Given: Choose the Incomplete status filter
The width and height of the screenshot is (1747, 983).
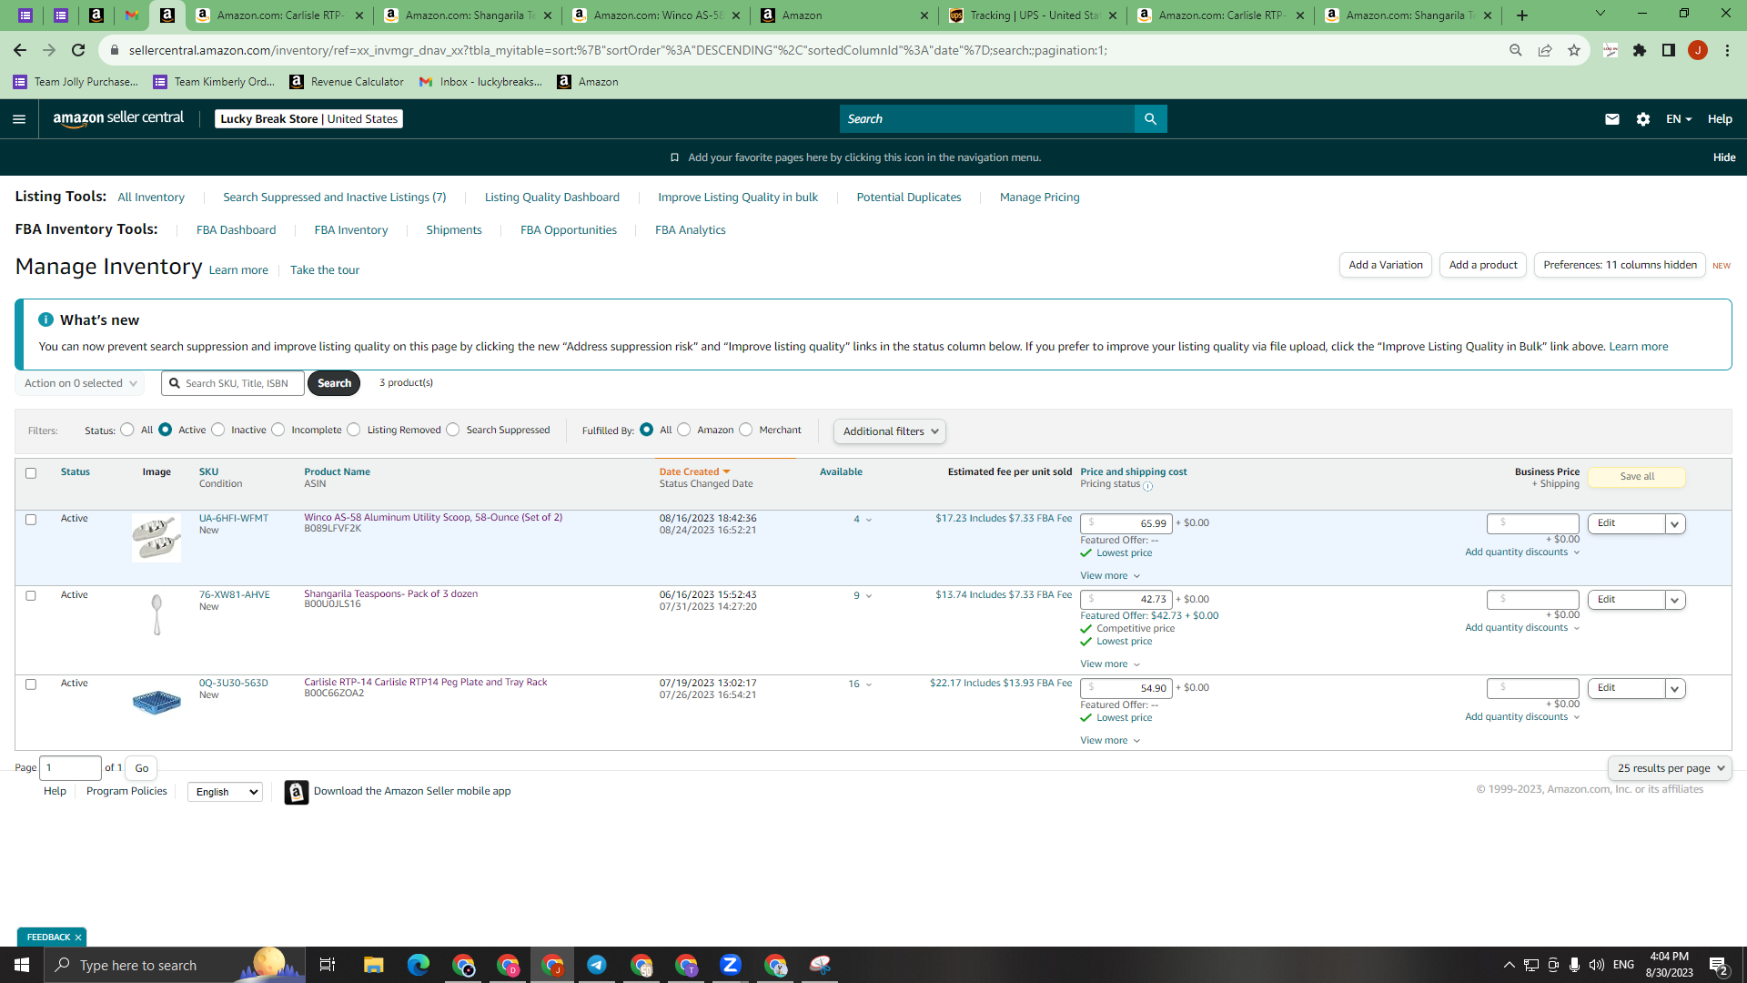Looking at the screenshot, I should point(278,430).
